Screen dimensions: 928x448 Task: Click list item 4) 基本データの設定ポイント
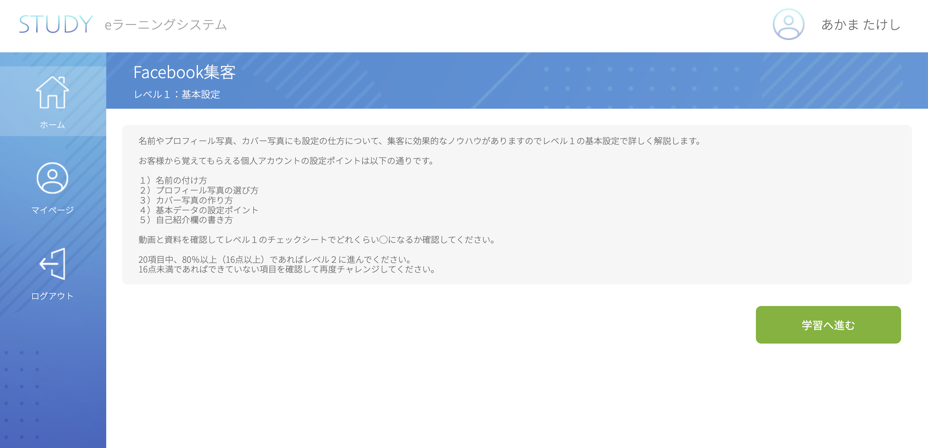tap(199, 210)
